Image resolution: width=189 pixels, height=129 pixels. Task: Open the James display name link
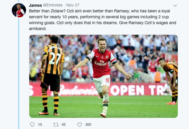coord(35,5)
